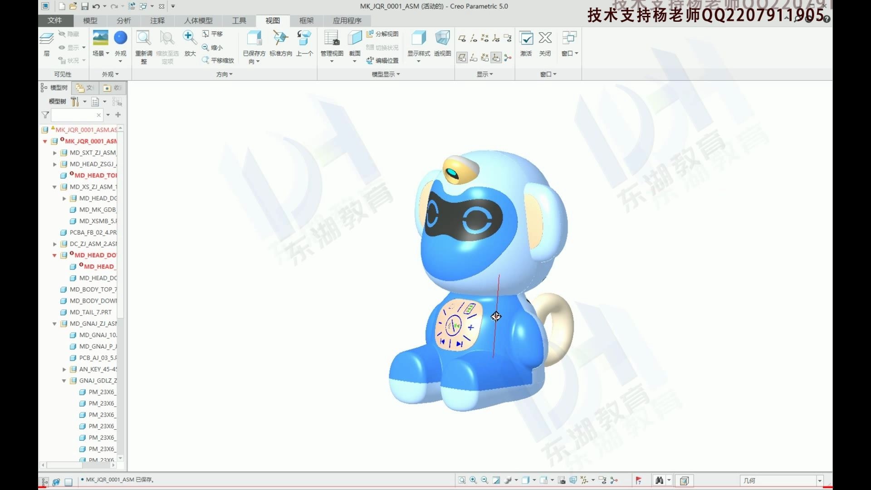The image size is (871, 490).
Task: Collapse the MD_GNAJ_ZJ_ASM tree node
Action: [54, 324]
